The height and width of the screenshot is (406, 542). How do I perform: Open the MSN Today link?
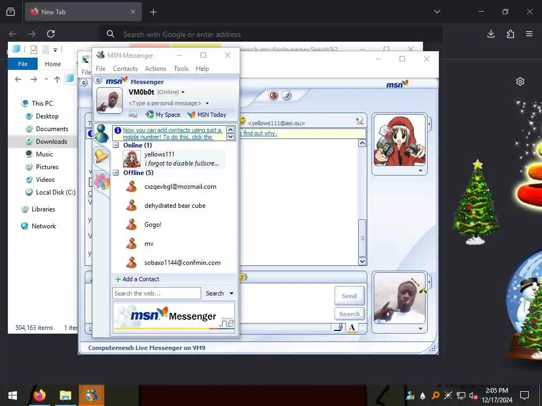point(207,115)
